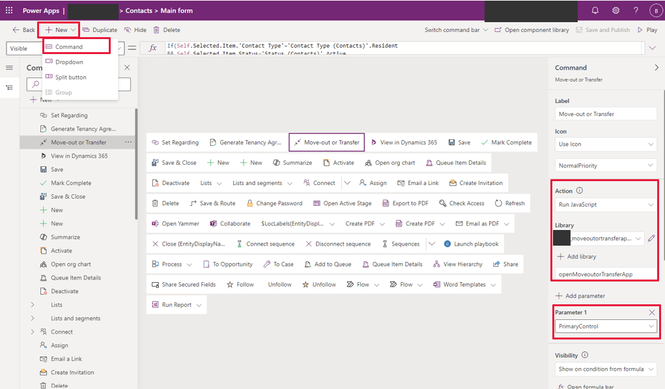The width and height of the screenshot is (665, 389).
Task: Open the app launcher waffle icon
Action: (9, 10)
